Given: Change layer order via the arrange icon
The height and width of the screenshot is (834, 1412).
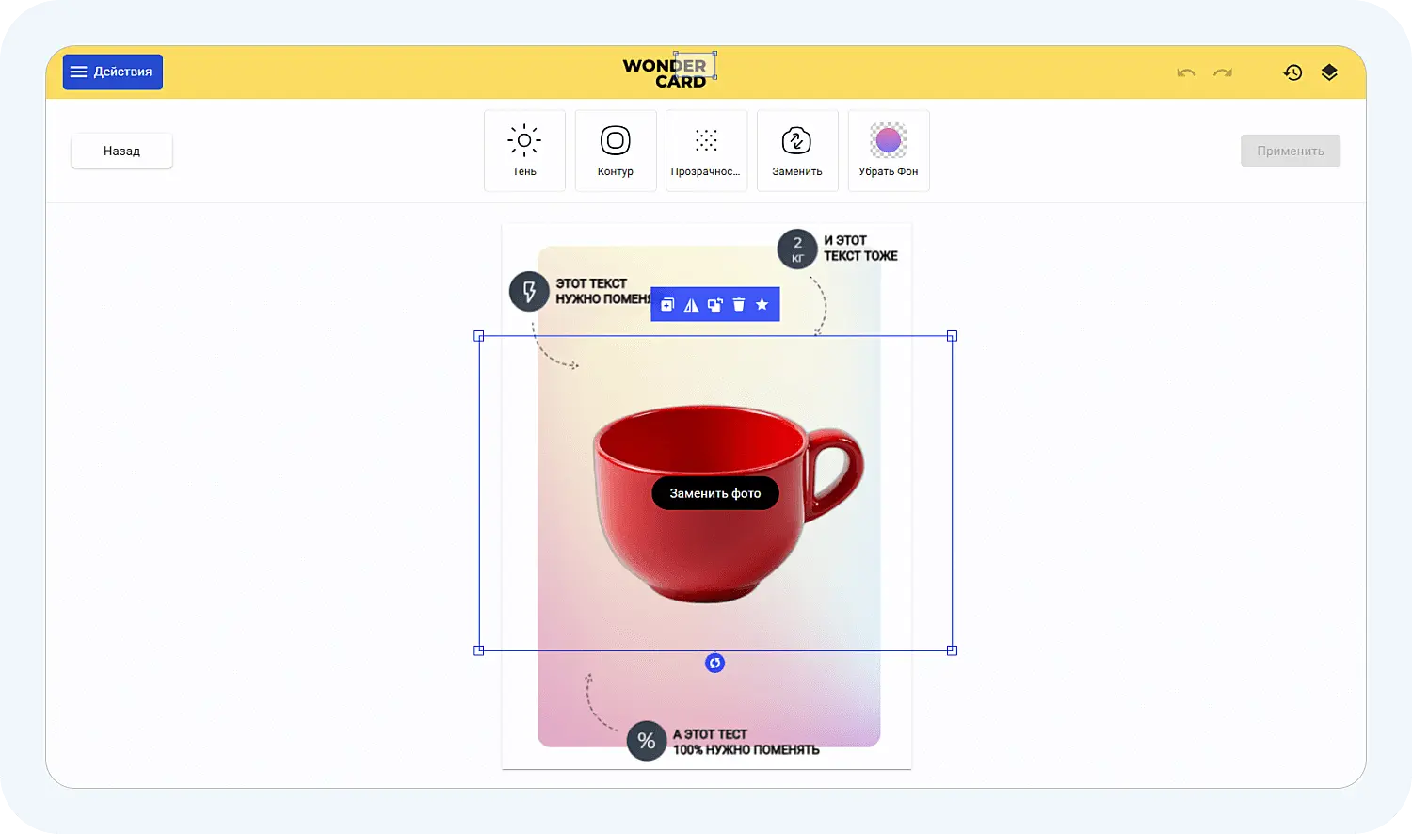Looking at the screenshot, I should (x=715, y=303).
